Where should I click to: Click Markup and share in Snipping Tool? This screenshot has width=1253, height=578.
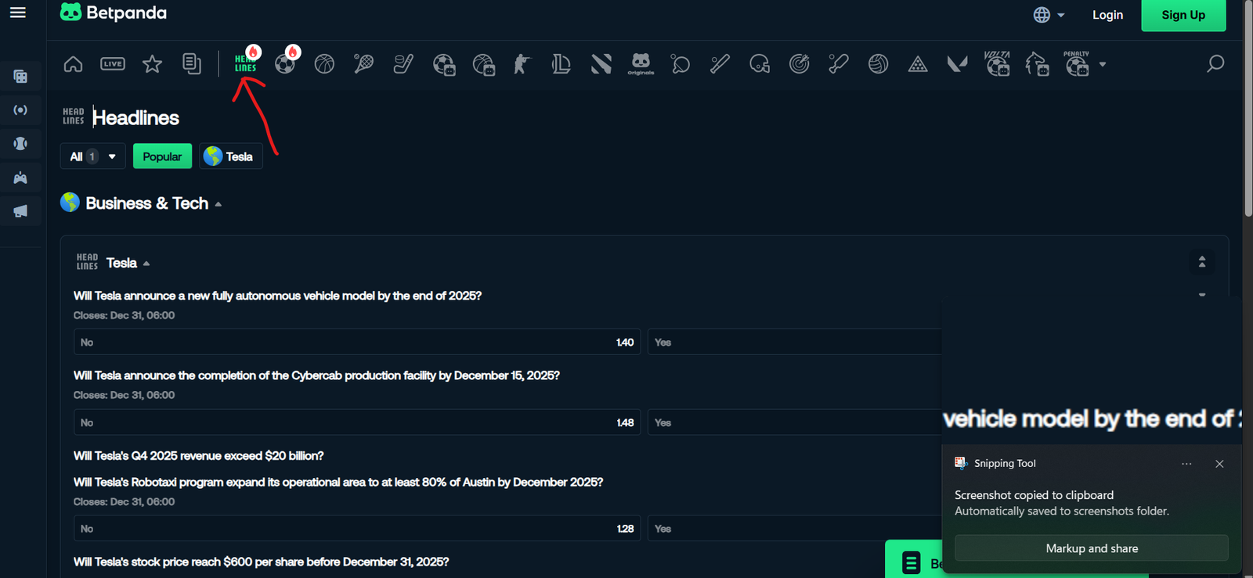[x=1091, y=548]
